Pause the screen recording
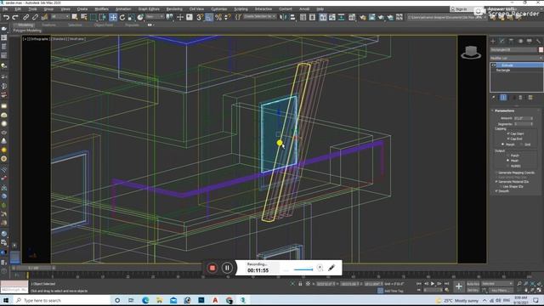The height and width of the screenshot is (306, 544). pyautogui.click(x=227, y=268)
